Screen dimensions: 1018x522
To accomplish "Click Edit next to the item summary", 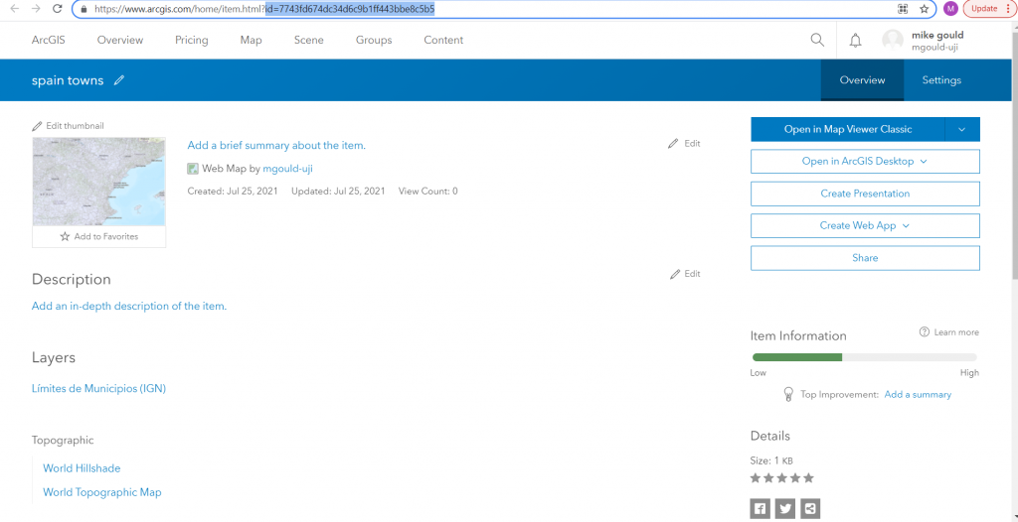I will (x=684, y=143).
